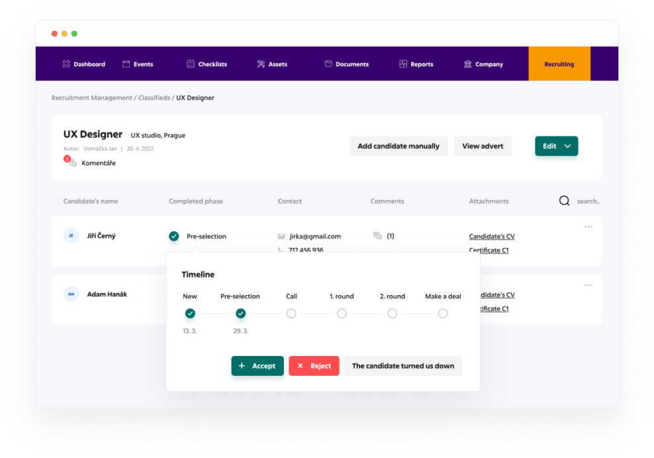This screenshot has height=458, width=654.
Task: Select the New phase marker on timeline
Action: pos(190,313)
